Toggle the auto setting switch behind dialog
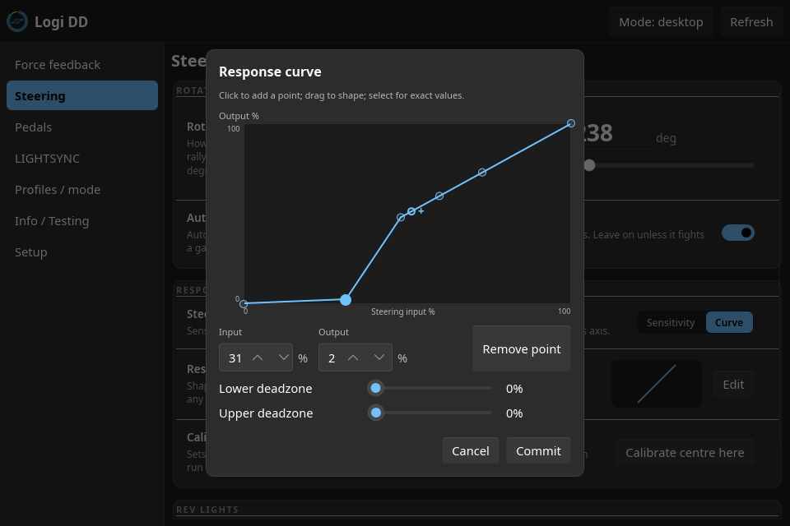Viewport: 790px width, 526px height. point(737,233)
